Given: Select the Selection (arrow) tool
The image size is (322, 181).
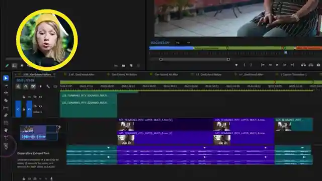Looking at the screenshot, I should (x=6, y=78).
